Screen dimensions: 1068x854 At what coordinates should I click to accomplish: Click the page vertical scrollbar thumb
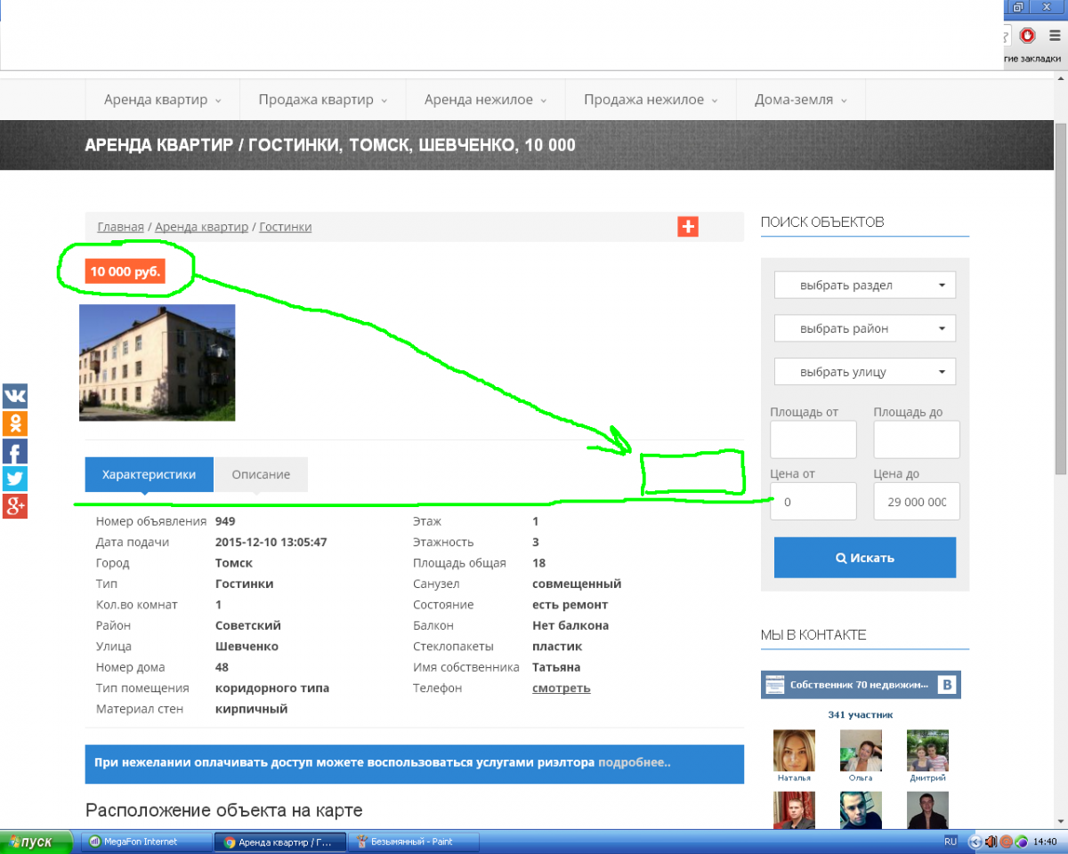point(1060,298)
